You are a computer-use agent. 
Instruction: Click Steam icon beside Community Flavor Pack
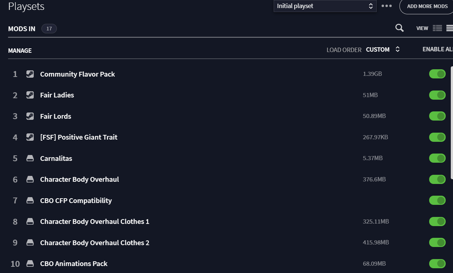30,74
